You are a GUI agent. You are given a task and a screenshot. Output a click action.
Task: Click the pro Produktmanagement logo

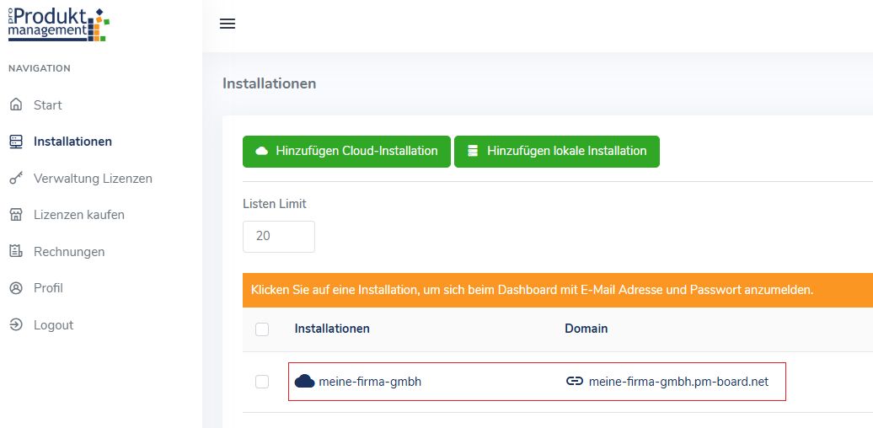(x=58, y=25)
